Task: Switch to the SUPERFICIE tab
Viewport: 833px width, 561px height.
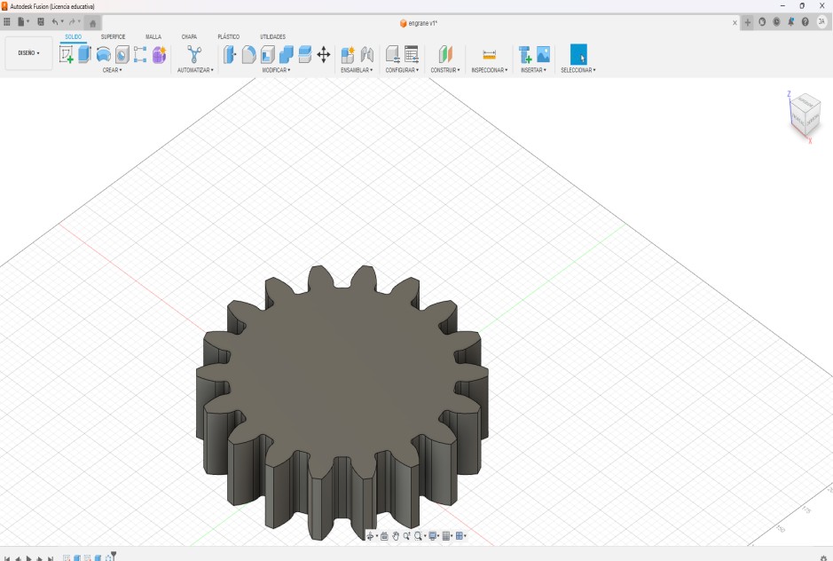Action: pyautogui.click(x=114, y=36)
